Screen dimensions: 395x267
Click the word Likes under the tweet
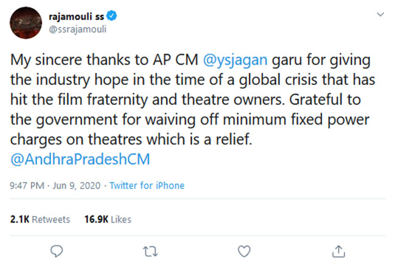click(x=121, y=219)
